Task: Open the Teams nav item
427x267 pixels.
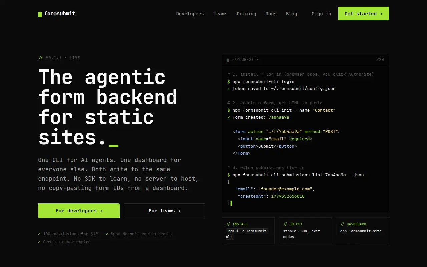Action: coord(220,14)
